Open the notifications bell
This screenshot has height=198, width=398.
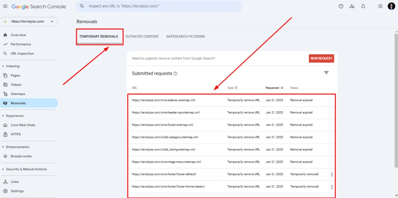(363, 6)
